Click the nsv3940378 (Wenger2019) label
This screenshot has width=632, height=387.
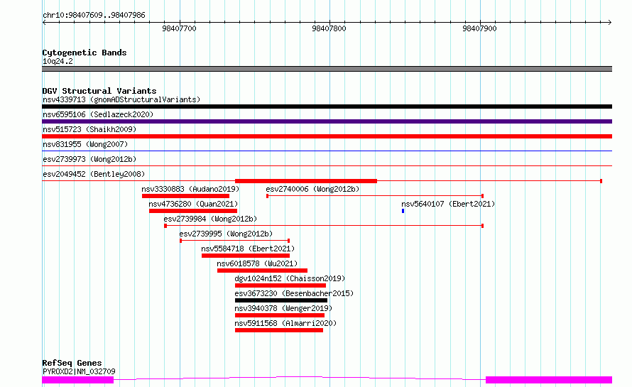(x=283, y=308)
